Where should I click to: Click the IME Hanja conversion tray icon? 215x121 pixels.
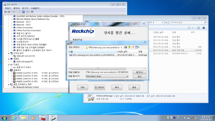click(x=171, y=118)
